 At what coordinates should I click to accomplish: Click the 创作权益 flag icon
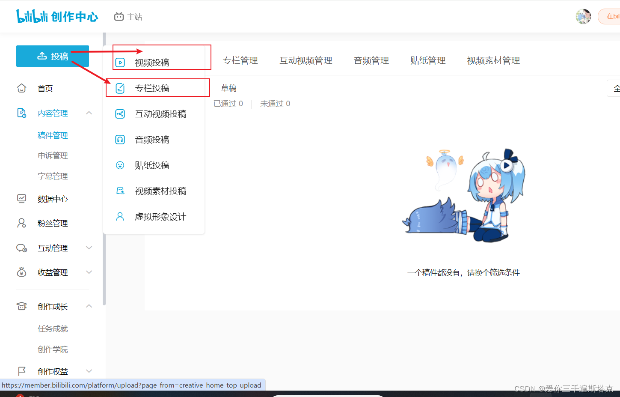pyautogui.click(x=21, y=371)
